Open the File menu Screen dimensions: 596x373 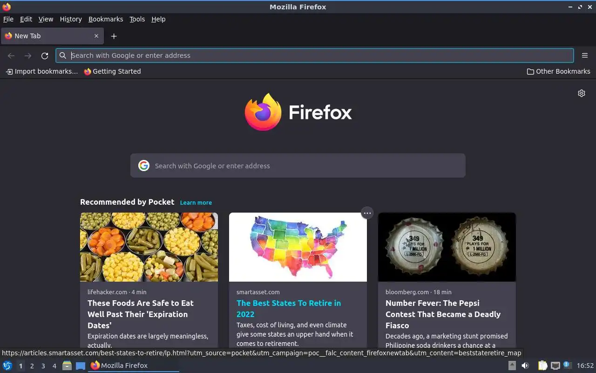pos(8,19)
